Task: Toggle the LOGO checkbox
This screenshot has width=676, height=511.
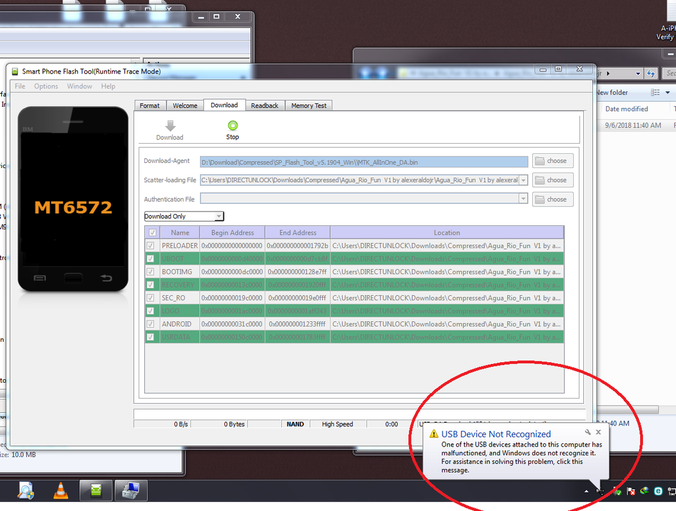Action: (x=150, y=310)
